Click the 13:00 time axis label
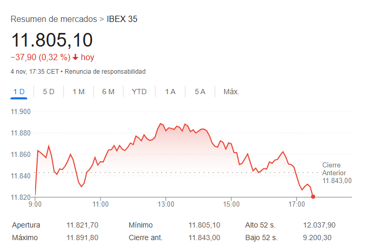 [165, 204]
